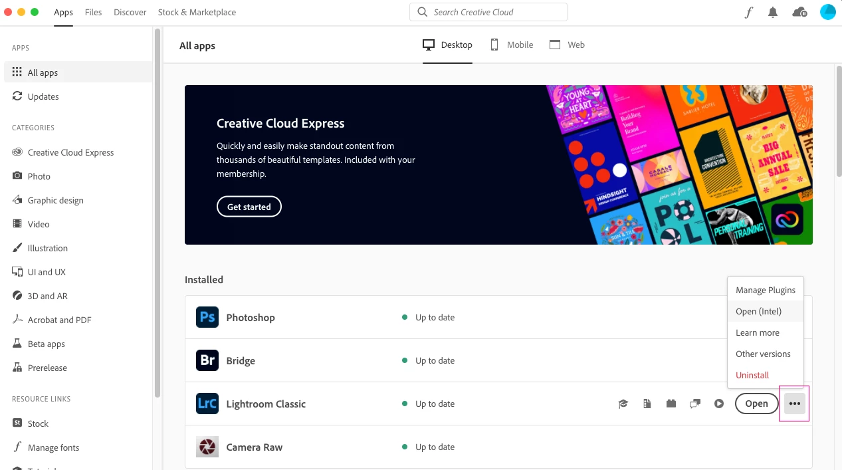Click Lightroom Classic play video icon
Image resolution: width=842 pixels, height=470 pixels.
tap(719, 404)
